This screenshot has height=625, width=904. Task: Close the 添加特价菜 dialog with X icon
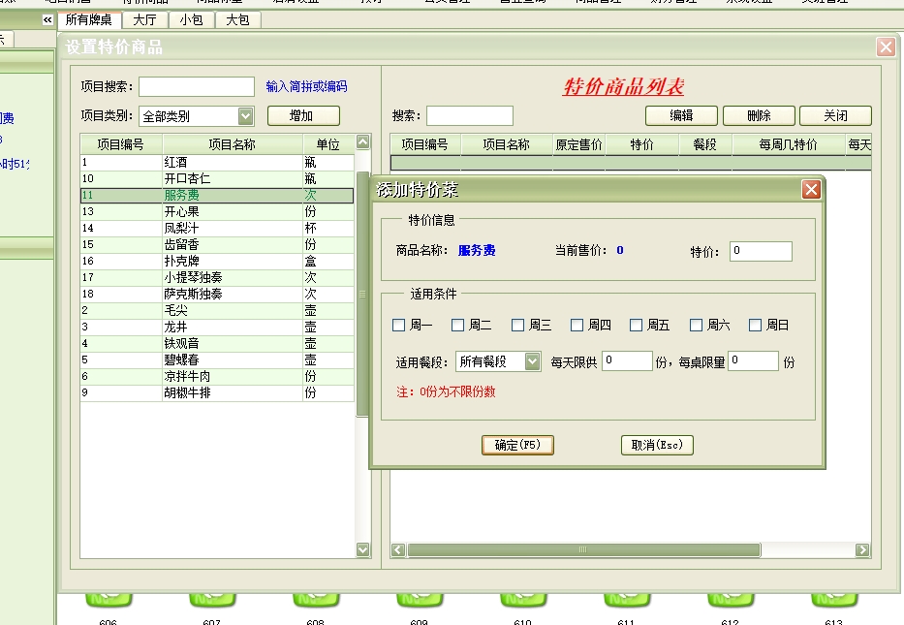pos(811,190)
